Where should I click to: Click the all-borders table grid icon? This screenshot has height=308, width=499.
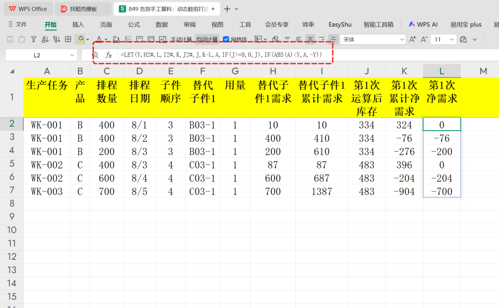click(68, 39)
